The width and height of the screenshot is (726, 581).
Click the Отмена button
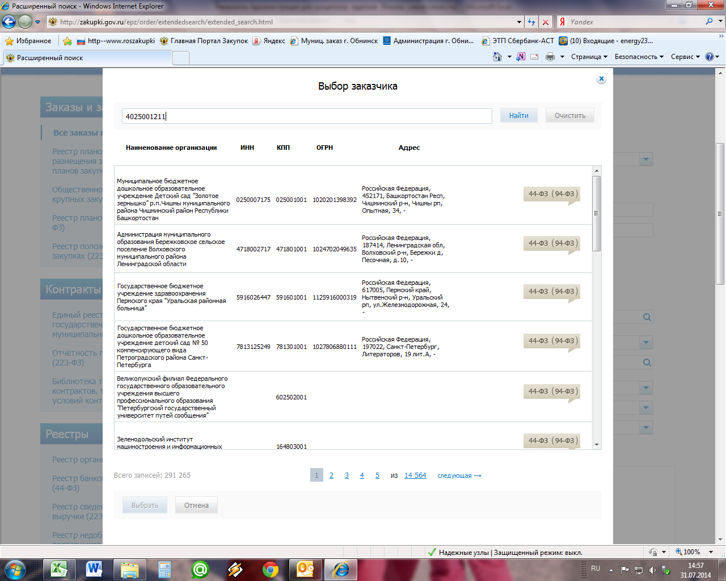(196, 505)
